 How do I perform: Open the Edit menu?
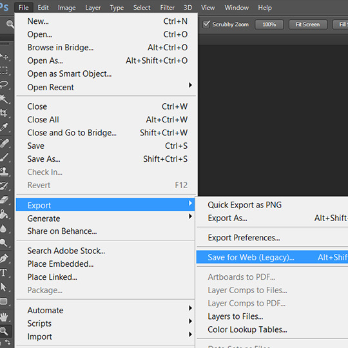43,8
